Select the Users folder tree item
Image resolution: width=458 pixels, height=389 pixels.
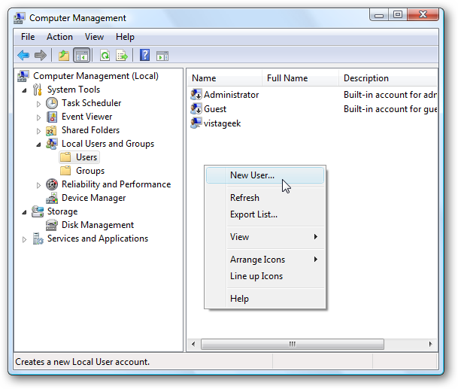coord(80,157)
